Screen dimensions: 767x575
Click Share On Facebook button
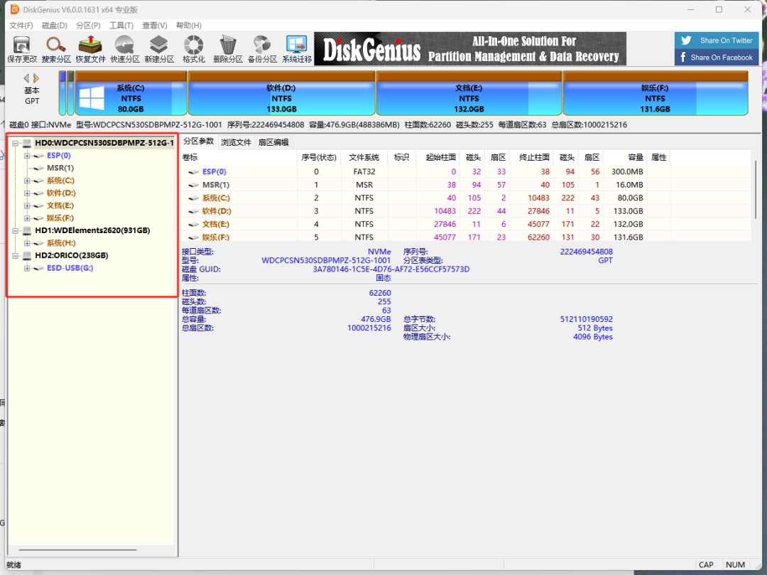pyautogui.click(x=717, y=58)
